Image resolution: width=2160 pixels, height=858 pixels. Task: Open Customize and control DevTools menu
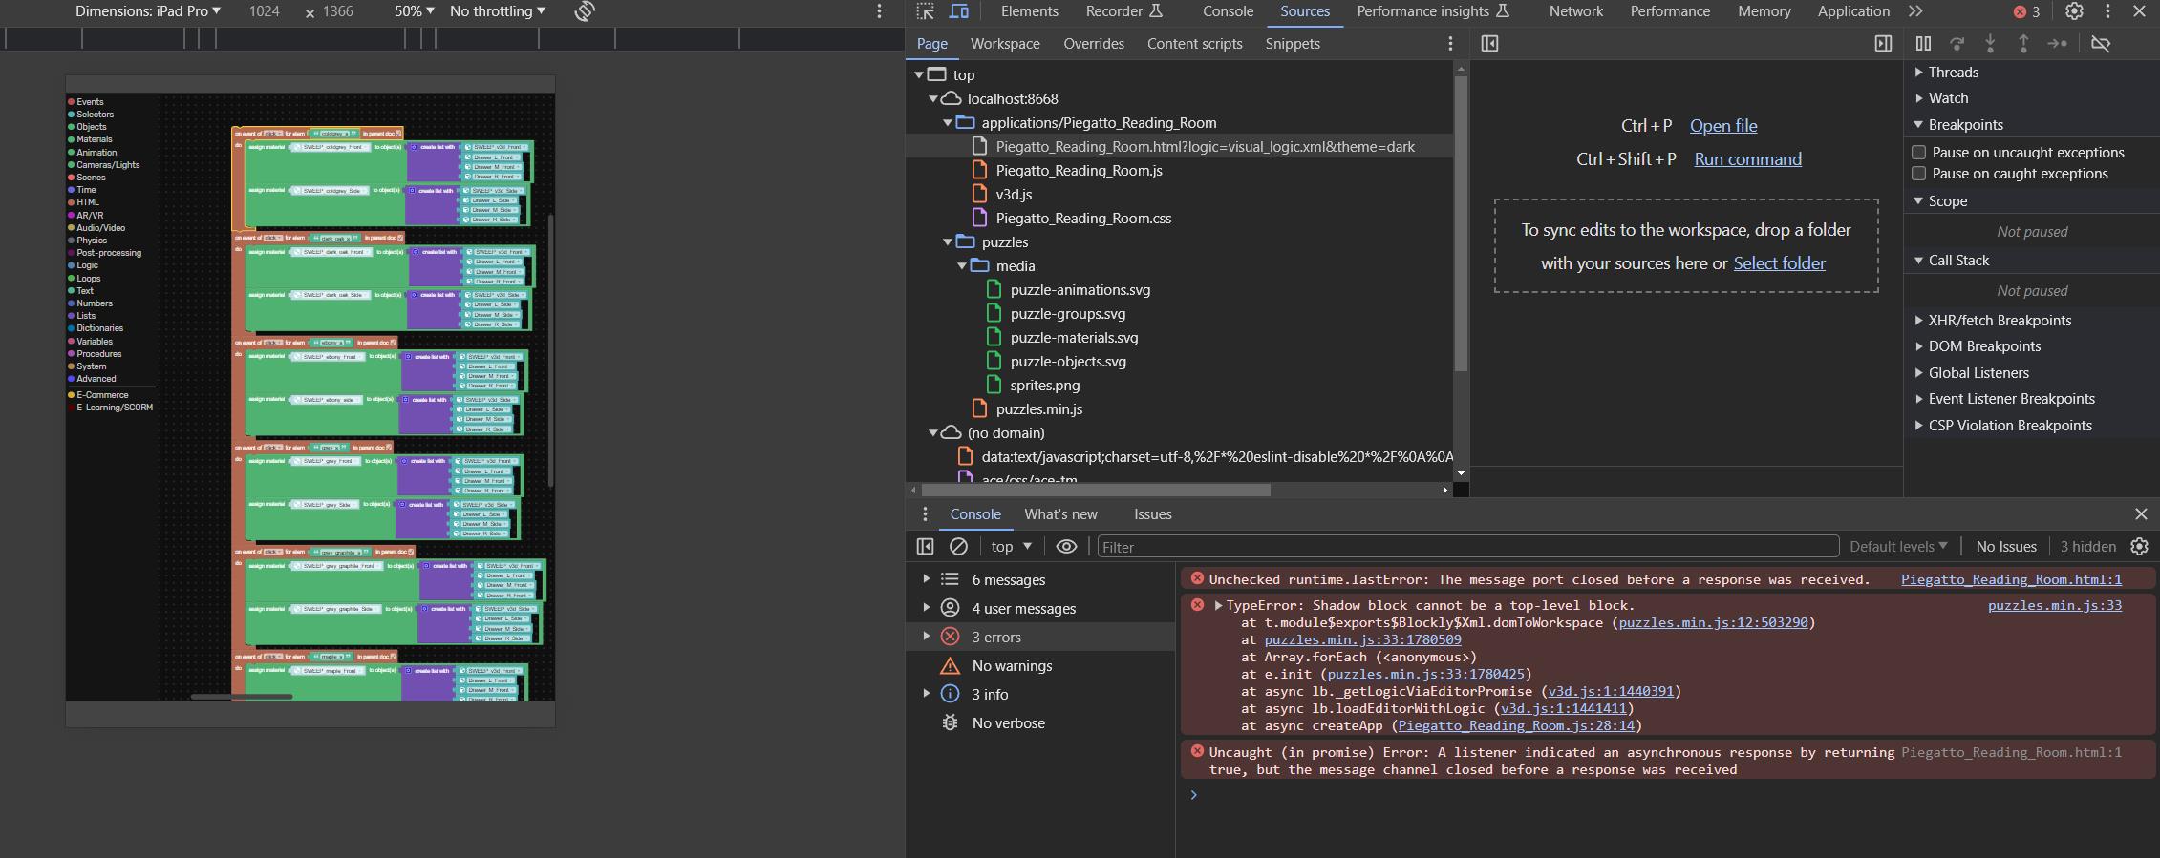click(2107, 11)
